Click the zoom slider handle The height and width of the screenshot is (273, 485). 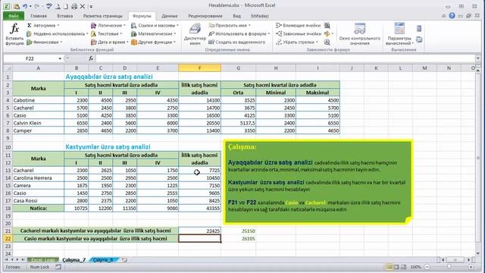(x=449, y=267)
